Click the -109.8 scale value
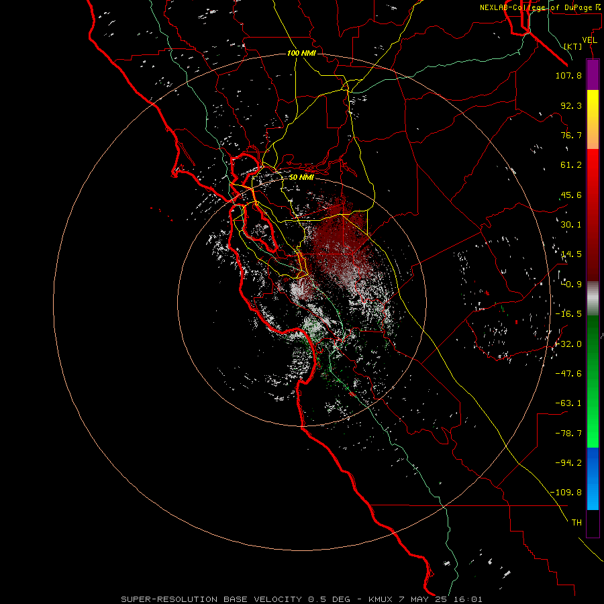This screenshot has height=604, width=604. click(566, 493)
